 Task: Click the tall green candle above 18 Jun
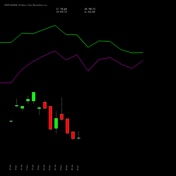tap(33, 97)
